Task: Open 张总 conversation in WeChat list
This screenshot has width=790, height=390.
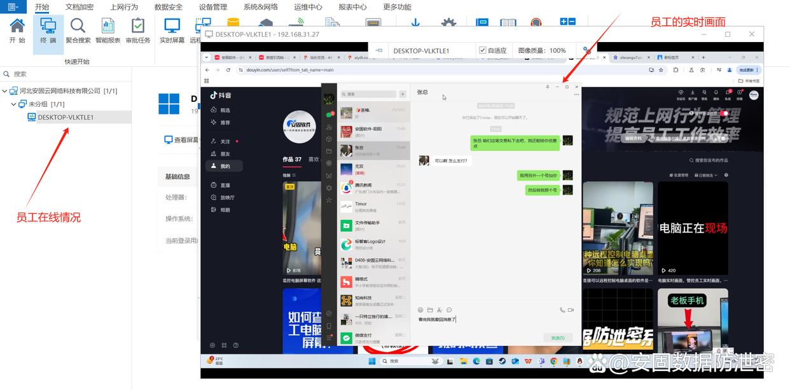Action: tap(373, 151)
